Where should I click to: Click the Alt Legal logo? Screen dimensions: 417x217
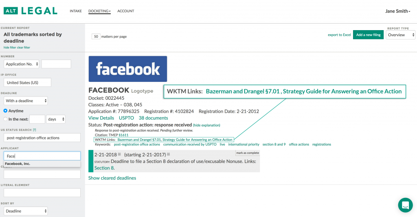point(30,11)
